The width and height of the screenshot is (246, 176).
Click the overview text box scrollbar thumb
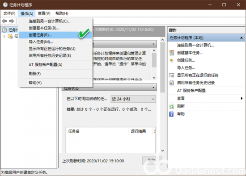pos(154,60)
